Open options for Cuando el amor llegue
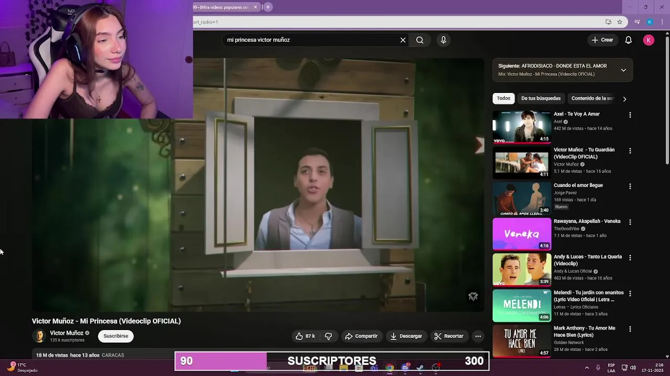670x376 pixels. pos(630,186)
